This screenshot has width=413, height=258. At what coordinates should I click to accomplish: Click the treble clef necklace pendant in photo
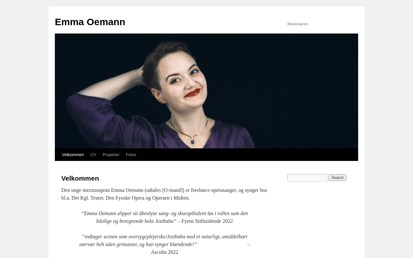pos(193,141)
